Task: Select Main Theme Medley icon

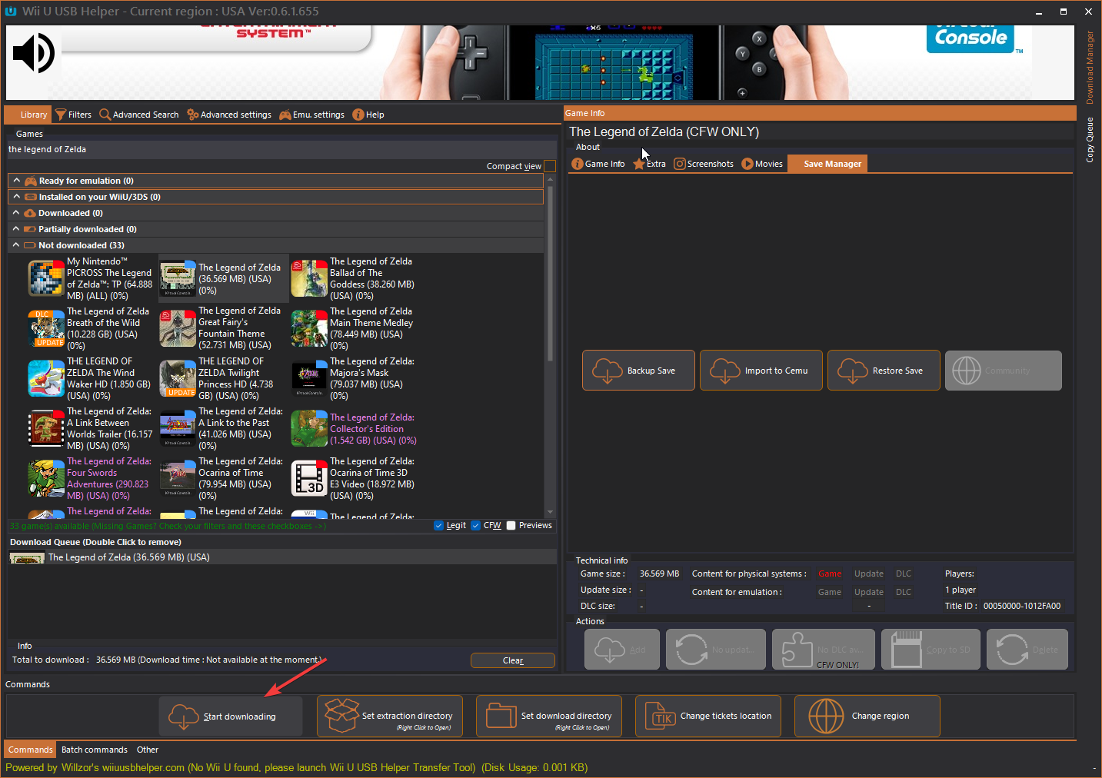Action: pyautogui.click(x=309, y=328)
